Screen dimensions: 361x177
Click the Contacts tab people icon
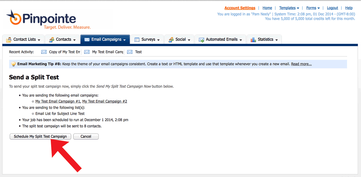pos(51,40)
